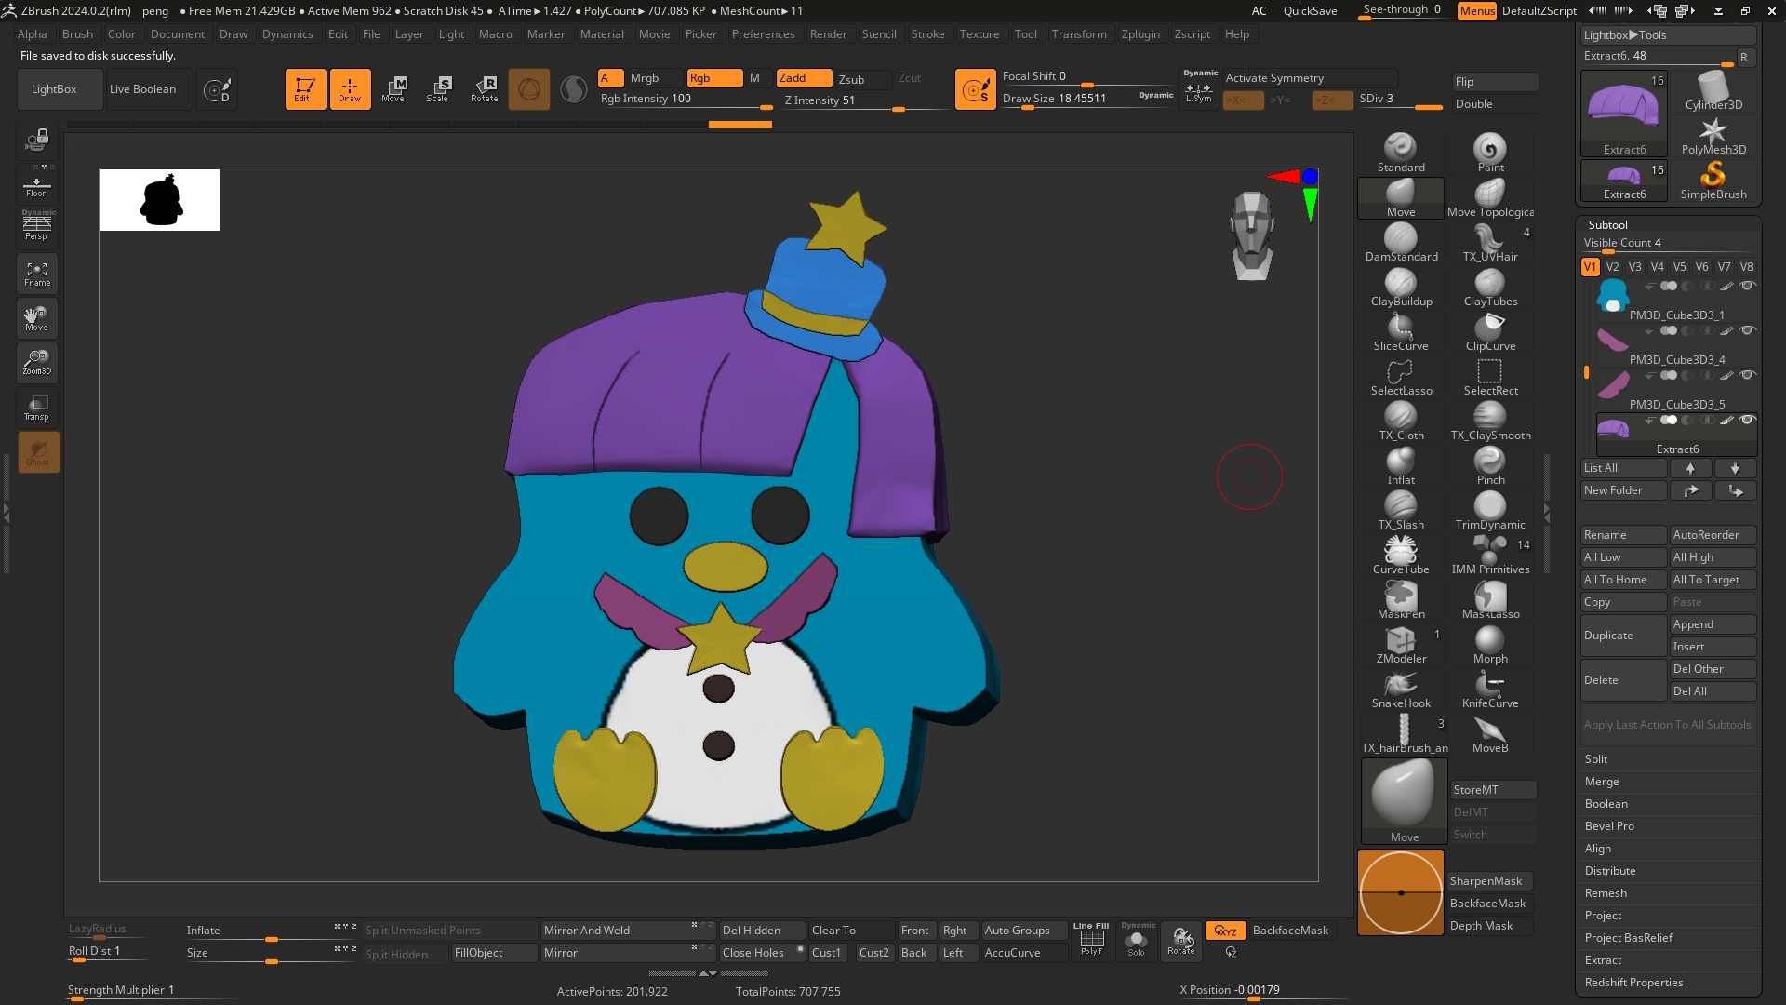Select the Morph brush
This screenshot has width=1786, height=1005.
[1490, 645]
